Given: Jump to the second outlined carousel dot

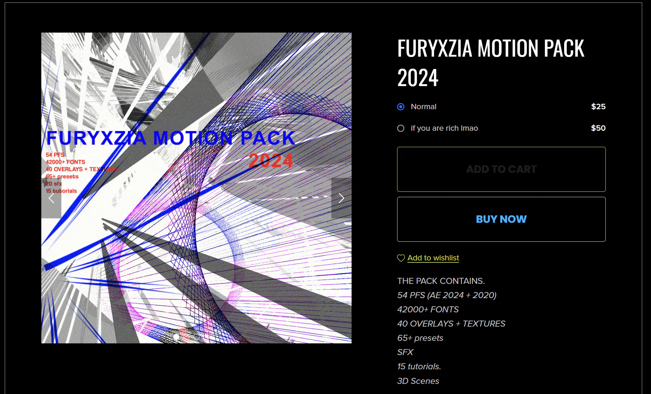Looking at the screenshot, I should [196, 337].
